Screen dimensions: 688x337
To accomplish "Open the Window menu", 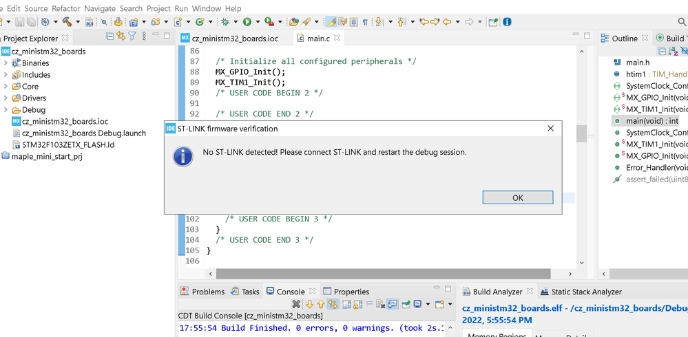I will (x=207, y=8).
